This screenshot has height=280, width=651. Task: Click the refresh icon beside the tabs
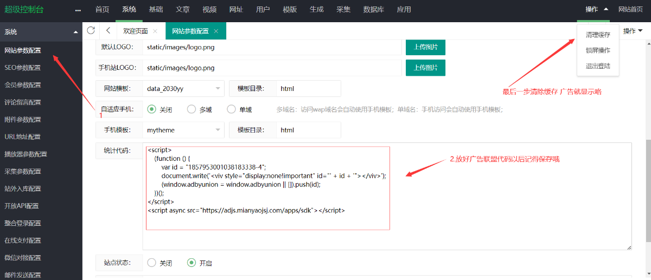click(x=91, y=31)
